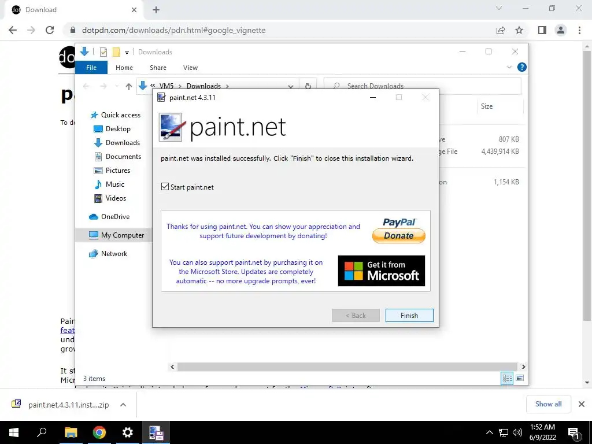Click the Up arrow in Explorer navigation
The image size is (592, 444).
coord(129,87)
